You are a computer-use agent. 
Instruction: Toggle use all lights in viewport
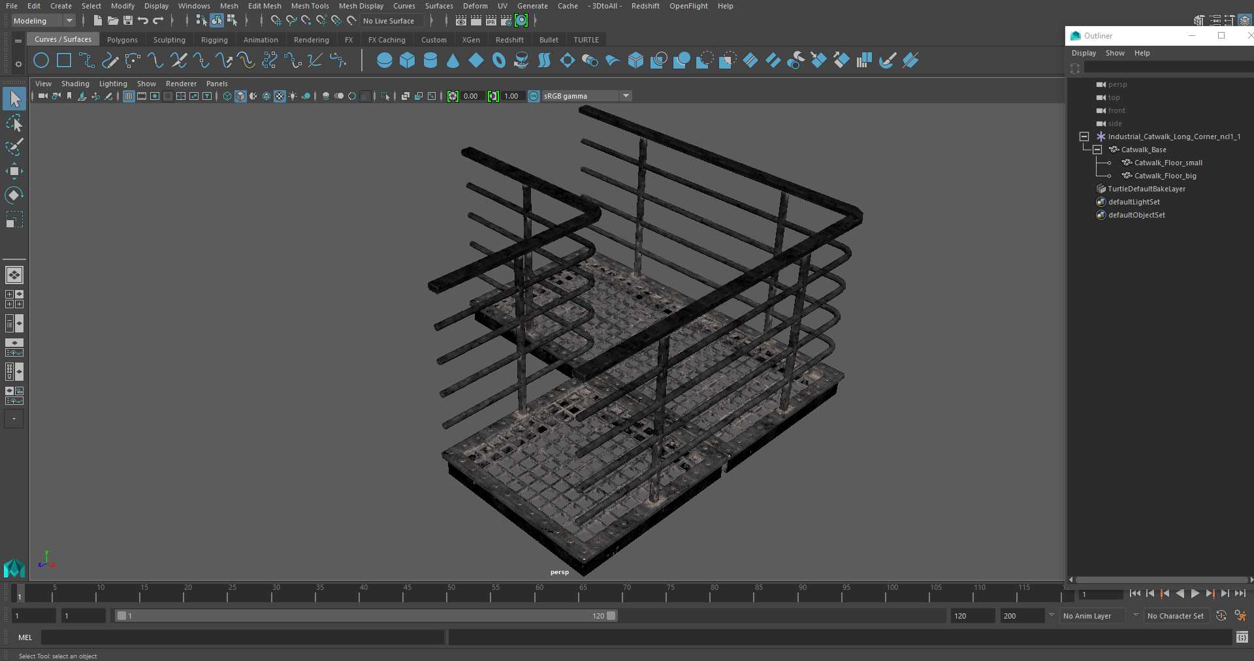[x=293, y=96]
